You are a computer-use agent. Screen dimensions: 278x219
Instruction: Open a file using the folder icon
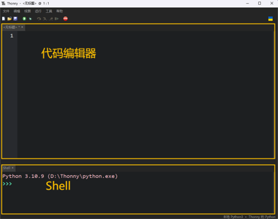[x=9, y=19]
